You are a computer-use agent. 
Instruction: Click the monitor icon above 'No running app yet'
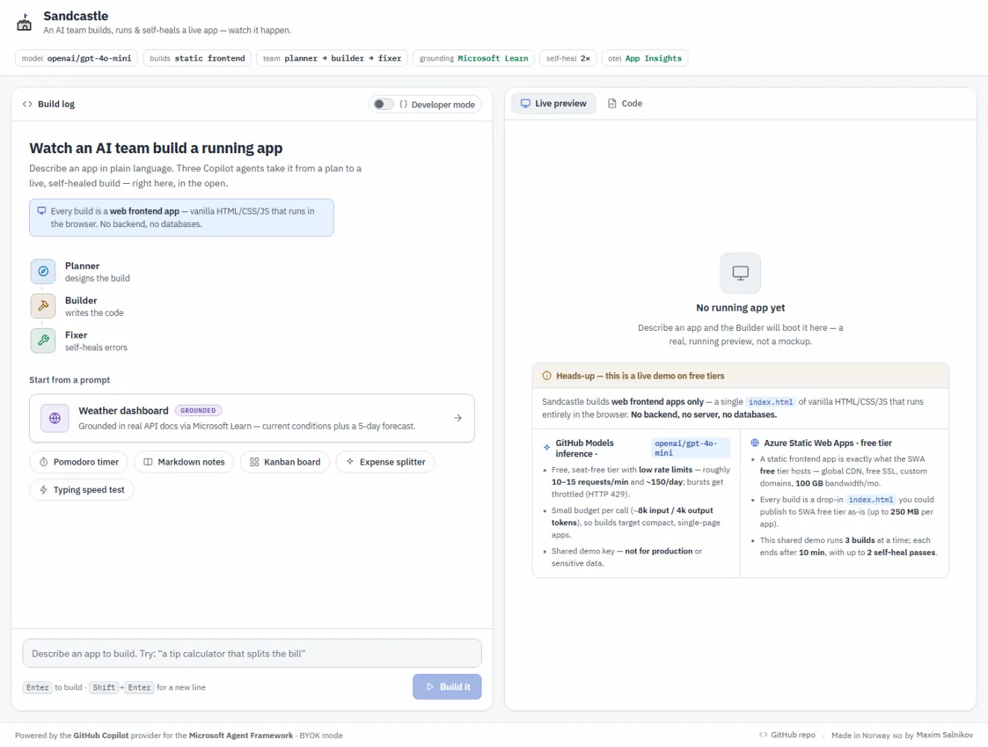point(740,273)
